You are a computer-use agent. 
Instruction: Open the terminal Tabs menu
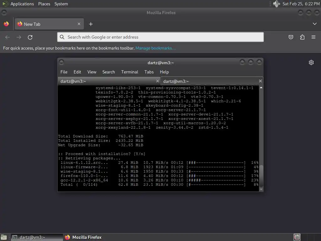(x=149, y=72)
